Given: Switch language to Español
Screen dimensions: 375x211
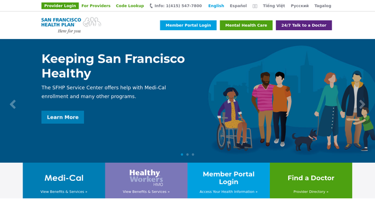Looking at the screenshot, I should point(238,5).
